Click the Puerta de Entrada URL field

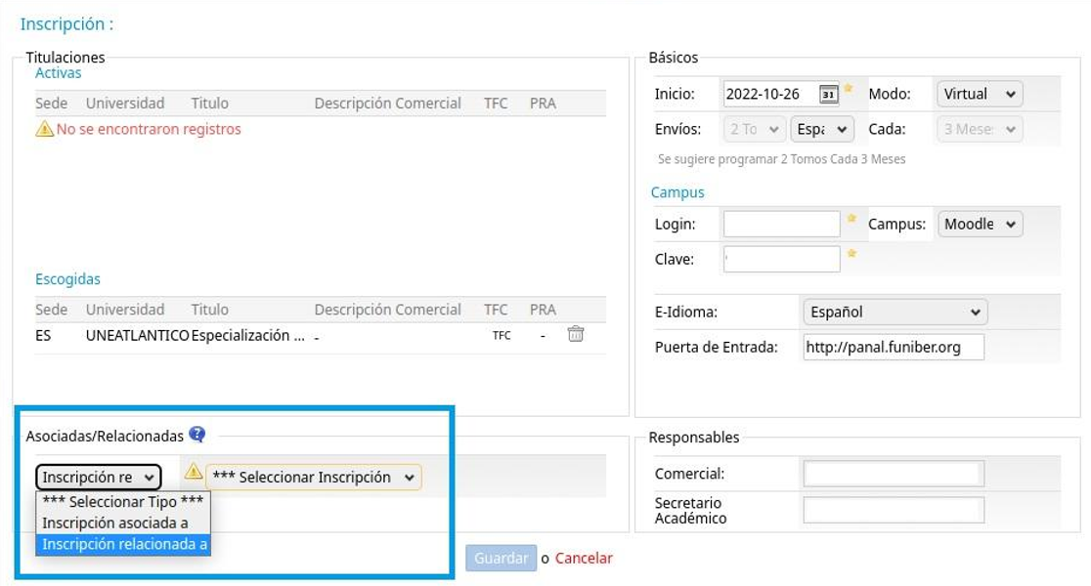pyautogui.click(x=893, y=348)
